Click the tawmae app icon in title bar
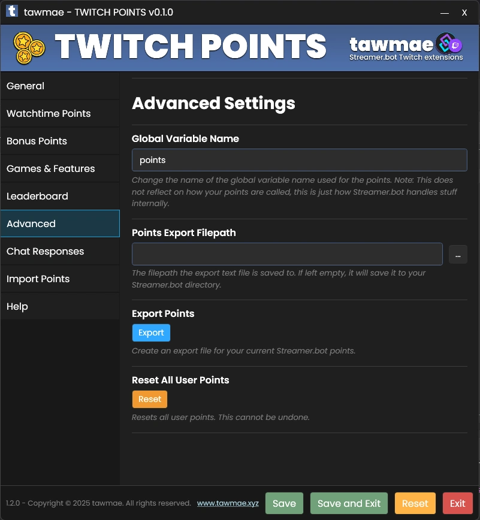Viewport: 480px width, 520px height. 12,11
